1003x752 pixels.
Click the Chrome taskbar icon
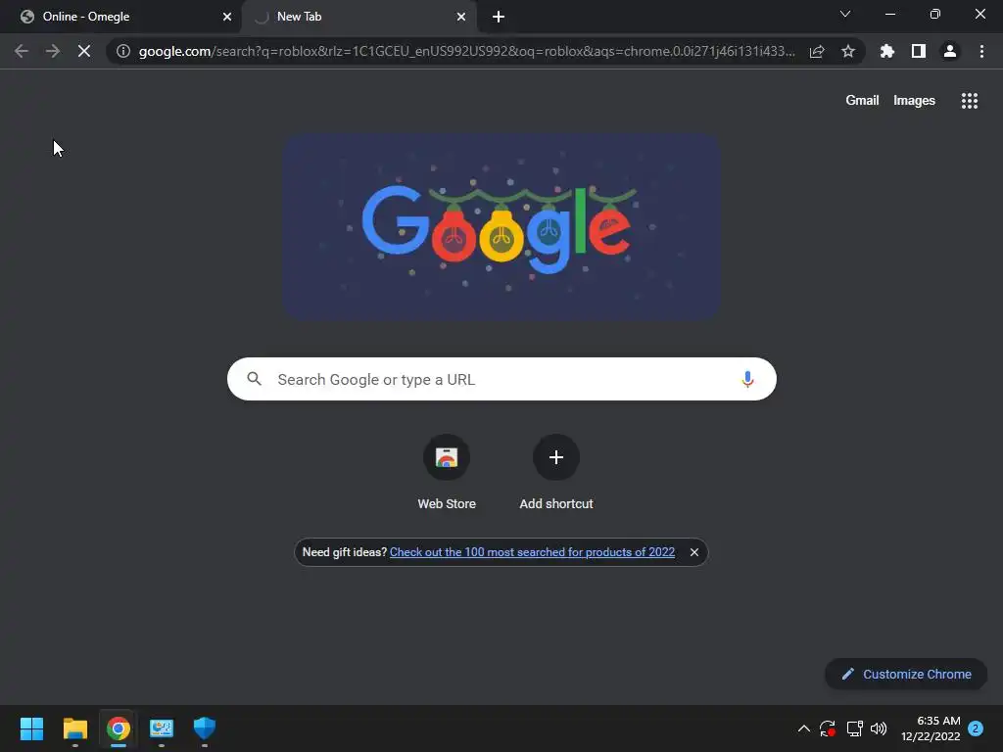[119, 728]
